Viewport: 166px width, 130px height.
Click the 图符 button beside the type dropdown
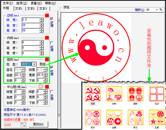coord(43,64)
